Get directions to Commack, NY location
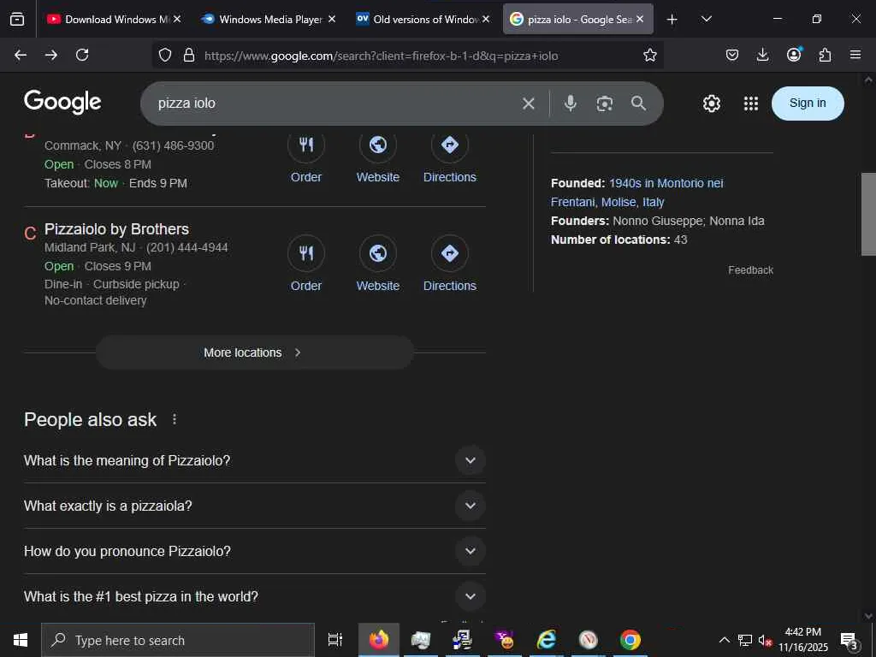The width and height of the screenshot is (876, 657). pos(450,158)
